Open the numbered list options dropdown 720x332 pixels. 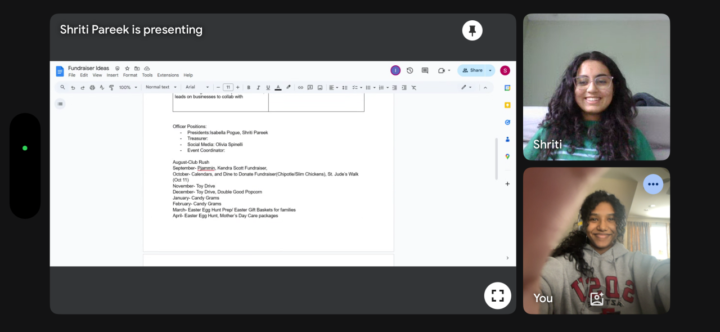pyautogui.click(x=383, y=87)
